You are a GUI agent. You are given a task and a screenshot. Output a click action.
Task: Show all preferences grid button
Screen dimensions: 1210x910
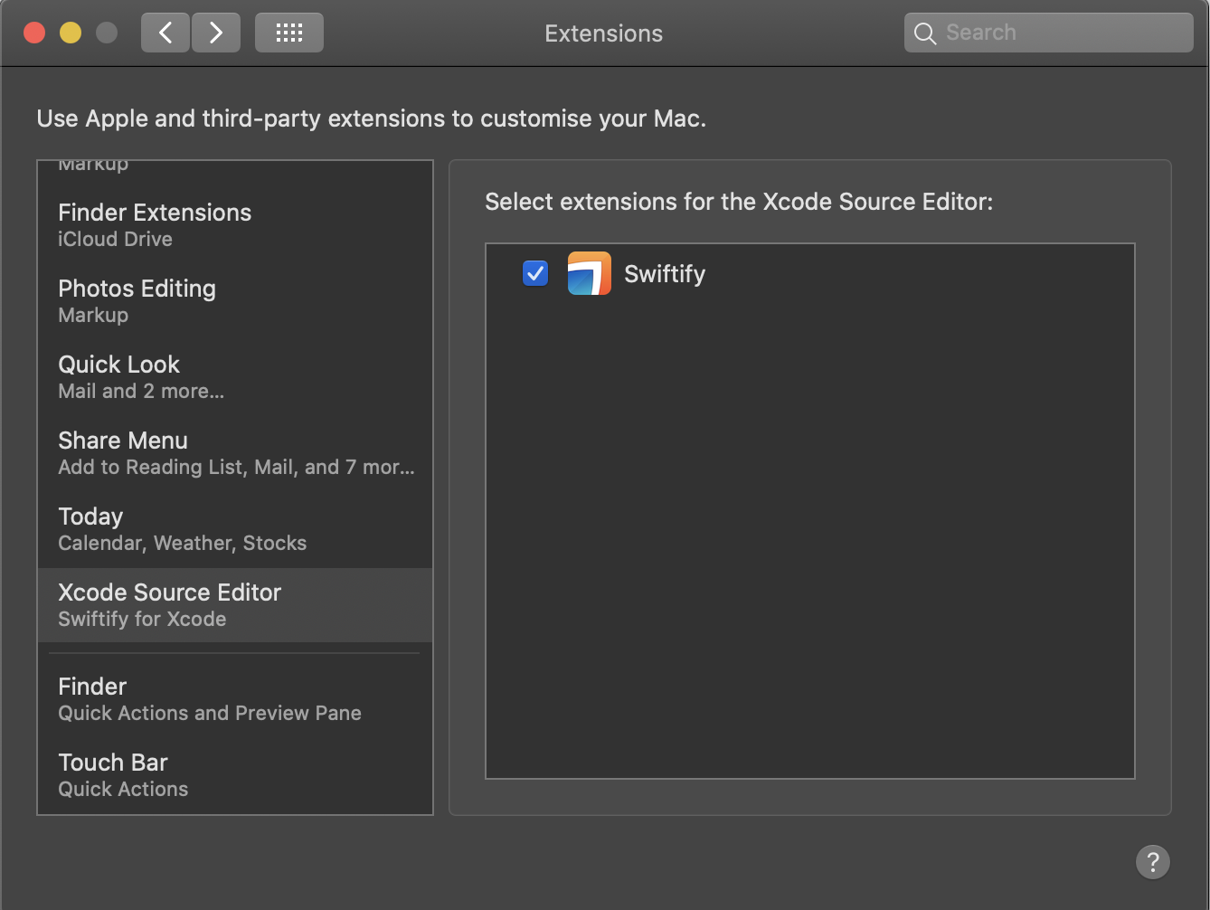(x=289, y=33)
